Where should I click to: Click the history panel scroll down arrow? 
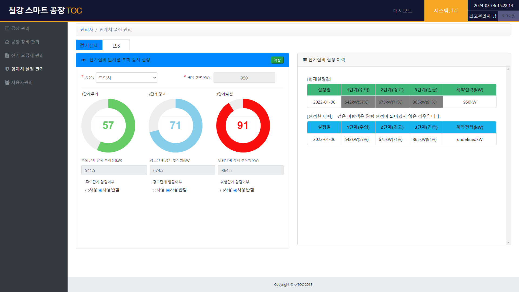pyautogui.click(x=508, y=243)
